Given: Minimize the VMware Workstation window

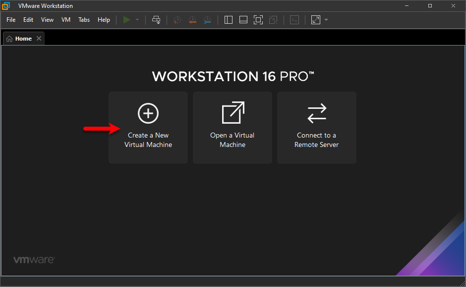Looking at the screenshot, I should click(x=407, y=5).
